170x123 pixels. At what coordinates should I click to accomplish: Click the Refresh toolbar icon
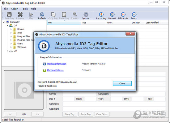click(x=42, y=15)
